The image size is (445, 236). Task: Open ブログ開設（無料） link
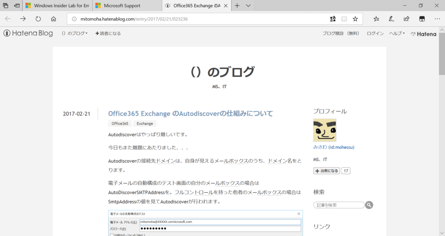tap(341, 33)
